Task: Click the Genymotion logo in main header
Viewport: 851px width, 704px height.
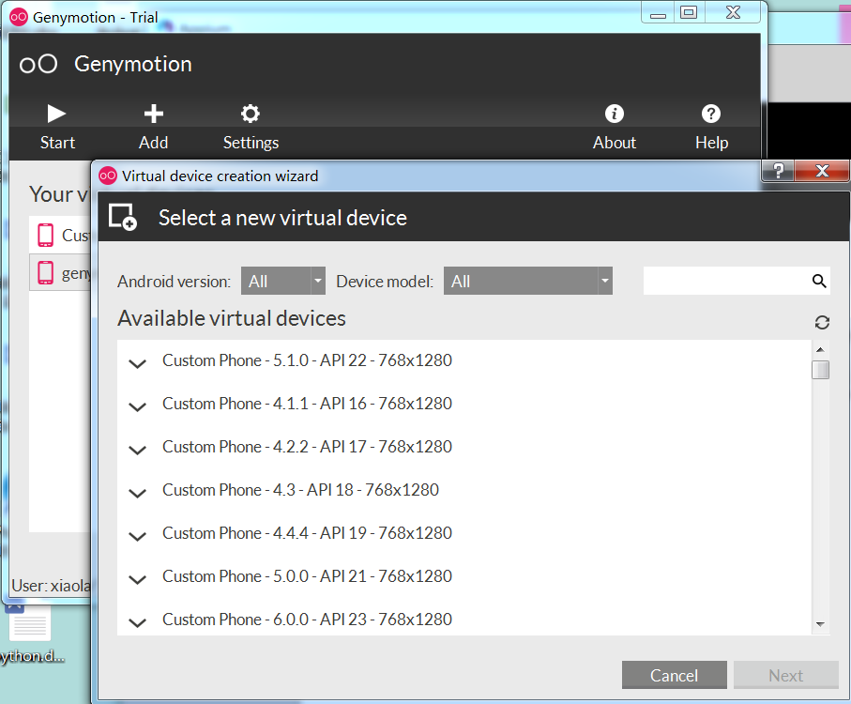Action: (38, 64)
